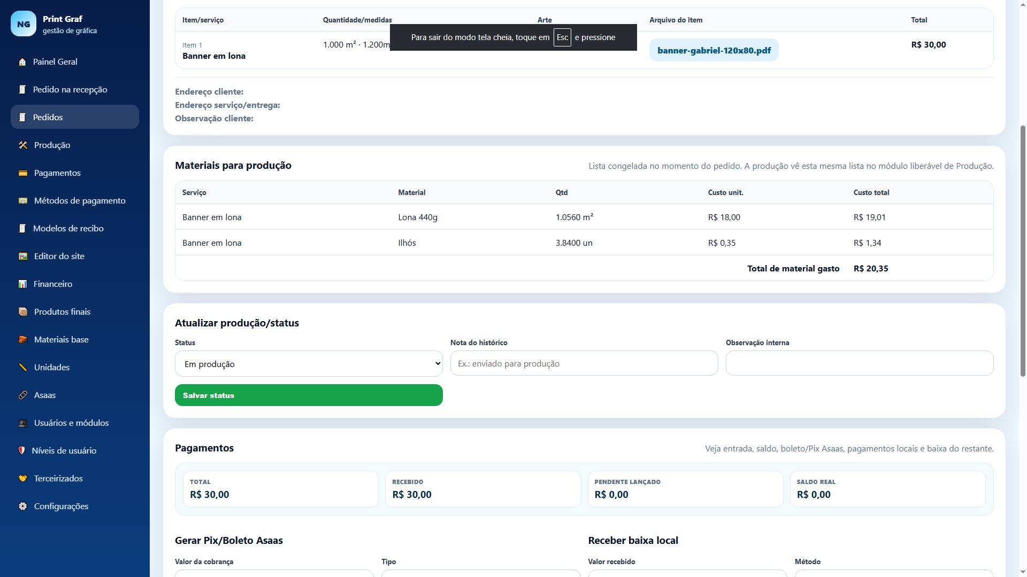Click the TOTAL R$ 30,00 card
The height and width of the screenshot is (577, 1027).
tap(281, 489)
